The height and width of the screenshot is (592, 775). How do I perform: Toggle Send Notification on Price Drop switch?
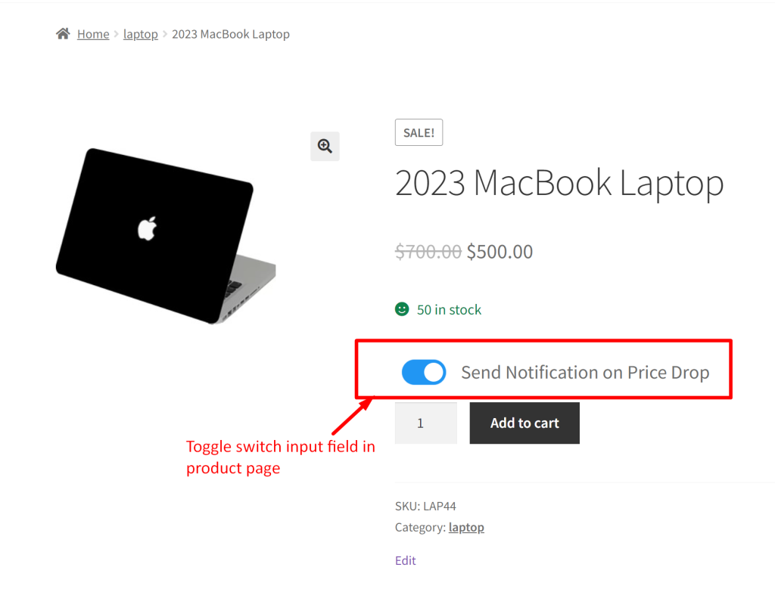[x=424, y=372]
